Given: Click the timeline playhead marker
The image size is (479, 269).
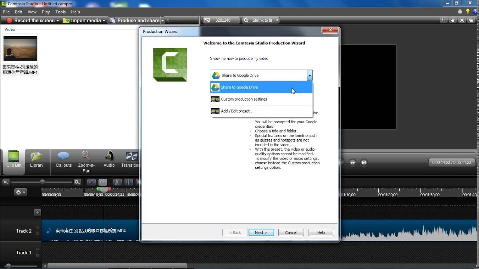Looking at the screenshot, I should [x=104, y=190].
